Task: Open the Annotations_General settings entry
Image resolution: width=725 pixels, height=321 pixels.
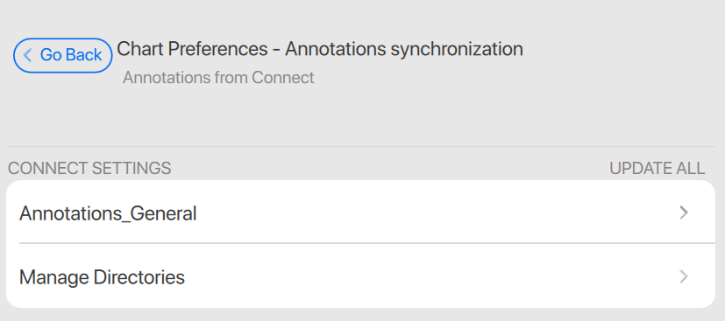Action: point(360,213)
